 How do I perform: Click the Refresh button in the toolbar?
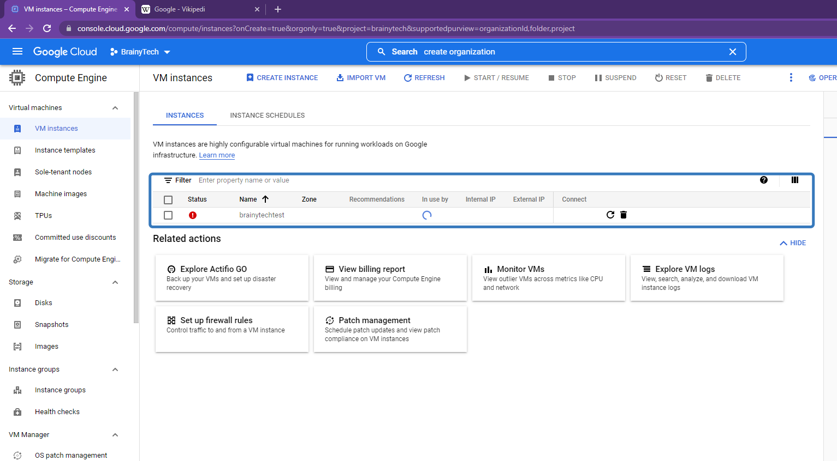[424, 78]
